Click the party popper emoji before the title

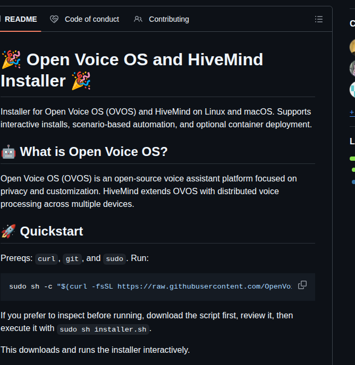(11, 59)
